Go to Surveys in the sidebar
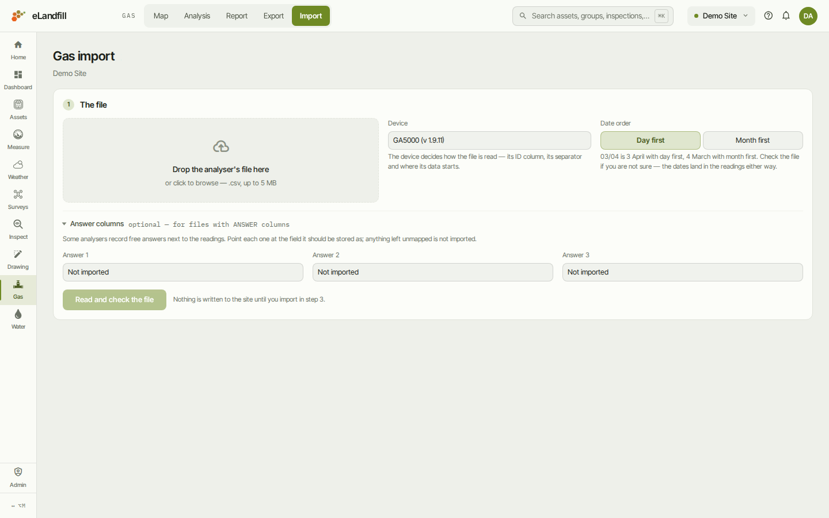829x518 pixels. coord(18,200)
